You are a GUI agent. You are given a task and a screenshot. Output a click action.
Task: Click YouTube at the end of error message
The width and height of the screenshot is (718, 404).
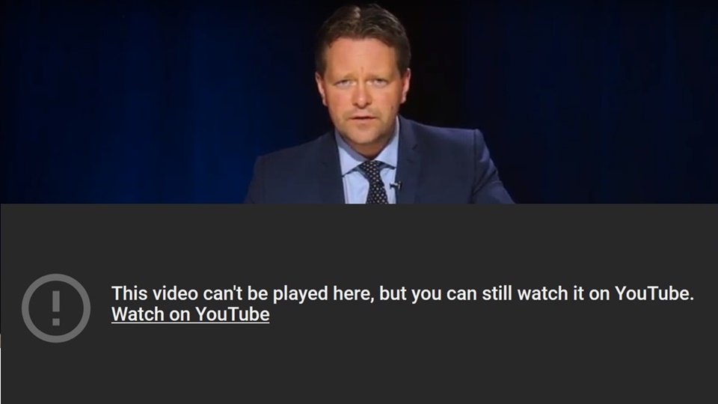click(x=654, y=293)
